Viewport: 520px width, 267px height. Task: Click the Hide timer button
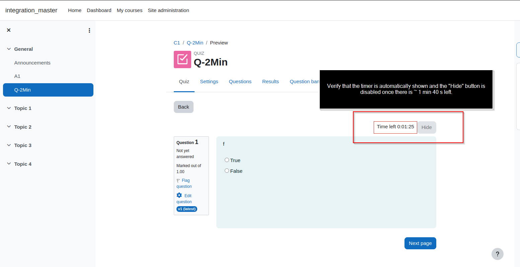point(427,127)
